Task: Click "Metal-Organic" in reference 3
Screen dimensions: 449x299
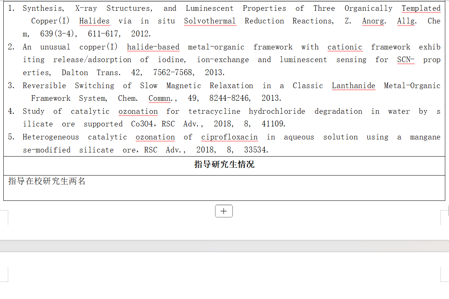Action: click(412, 86)
